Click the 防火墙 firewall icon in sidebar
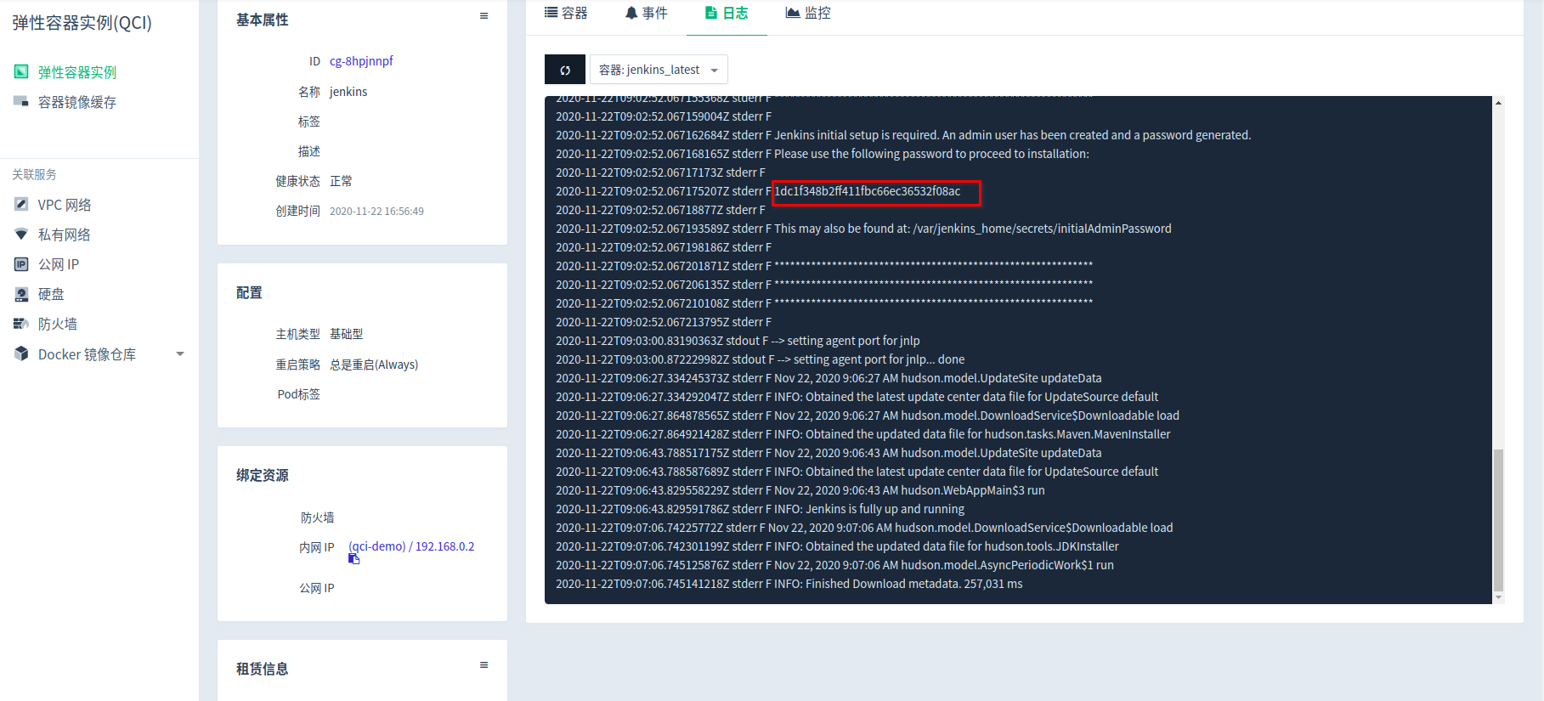The width and height of the screenshot is (1544, 701). 21,324
